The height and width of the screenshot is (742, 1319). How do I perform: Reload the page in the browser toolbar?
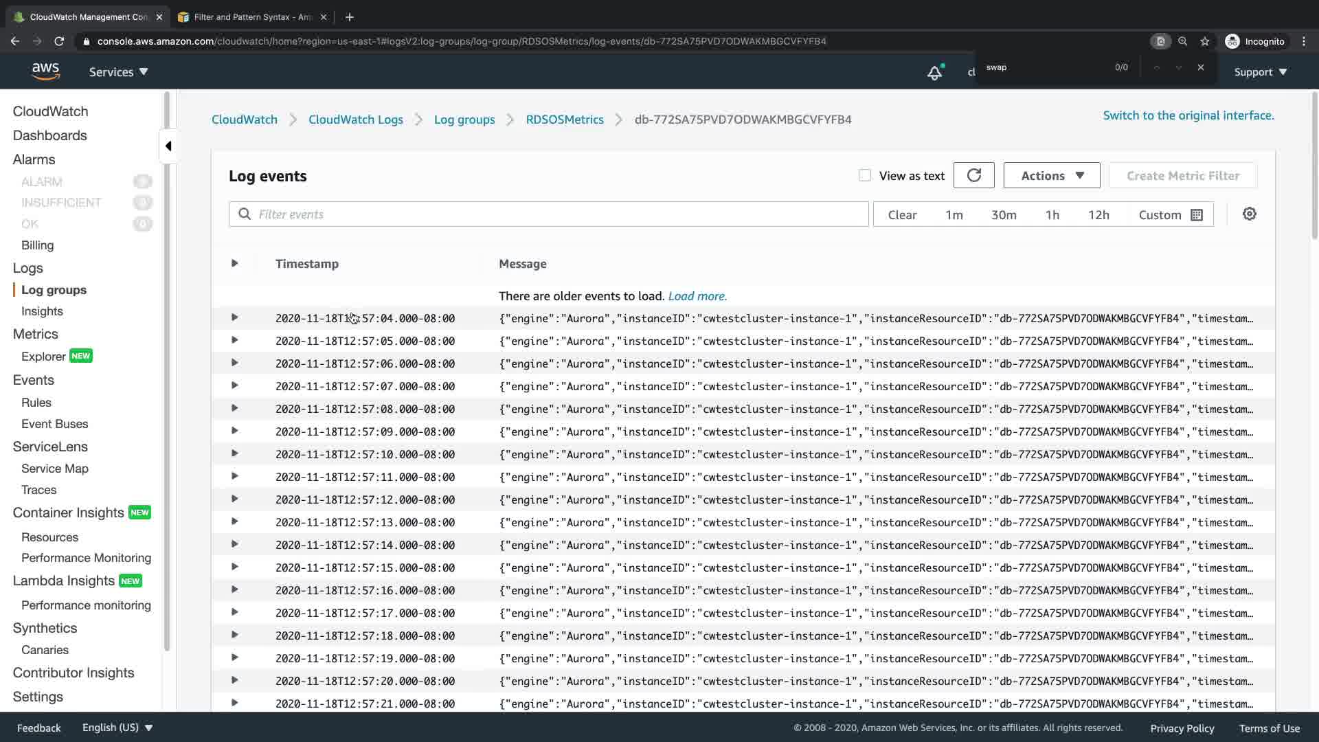[59, 41]
